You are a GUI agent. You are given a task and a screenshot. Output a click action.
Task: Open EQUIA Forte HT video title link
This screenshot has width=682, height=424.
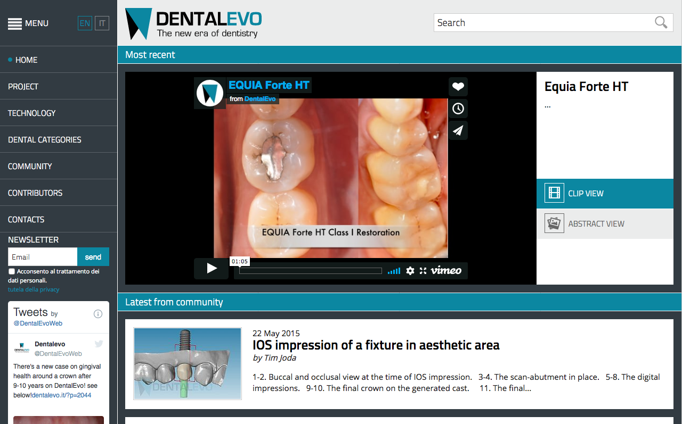tap(269, 85)
